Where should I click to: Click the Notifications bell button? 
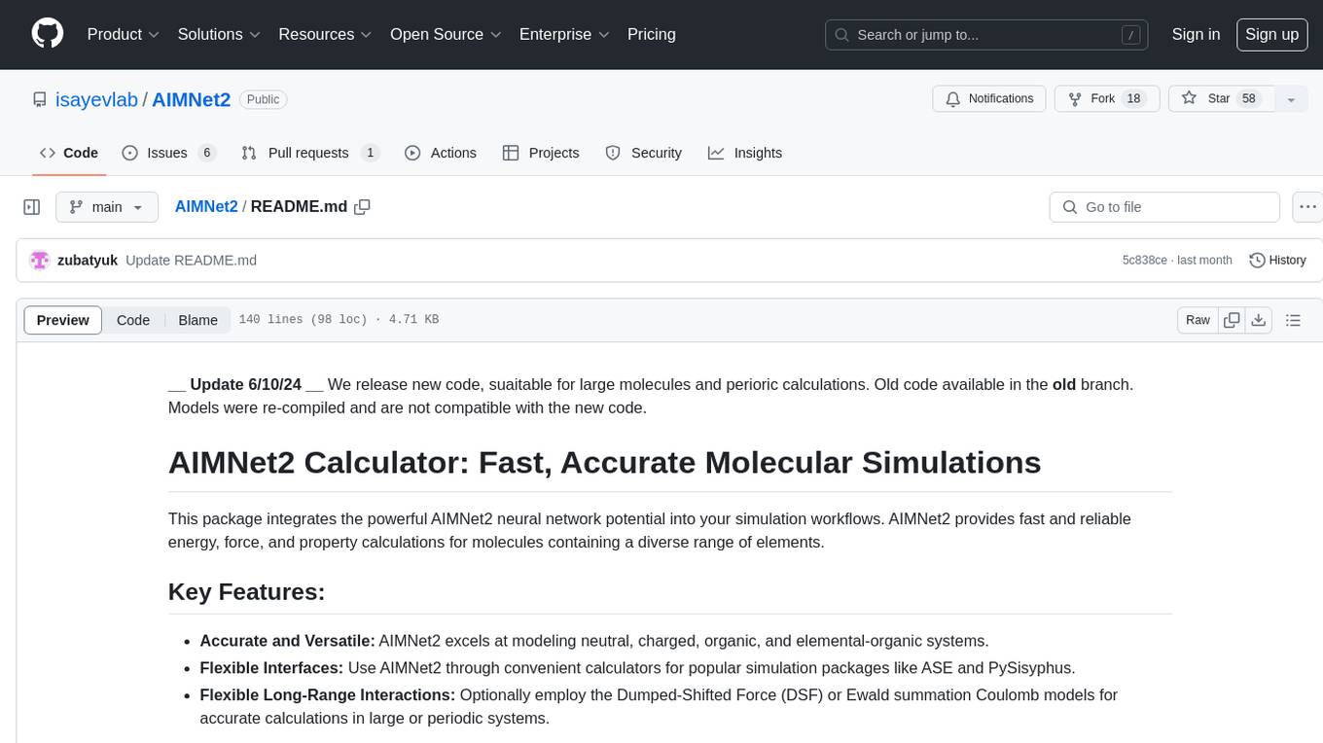pyautogui.click(x=989, y=99)
